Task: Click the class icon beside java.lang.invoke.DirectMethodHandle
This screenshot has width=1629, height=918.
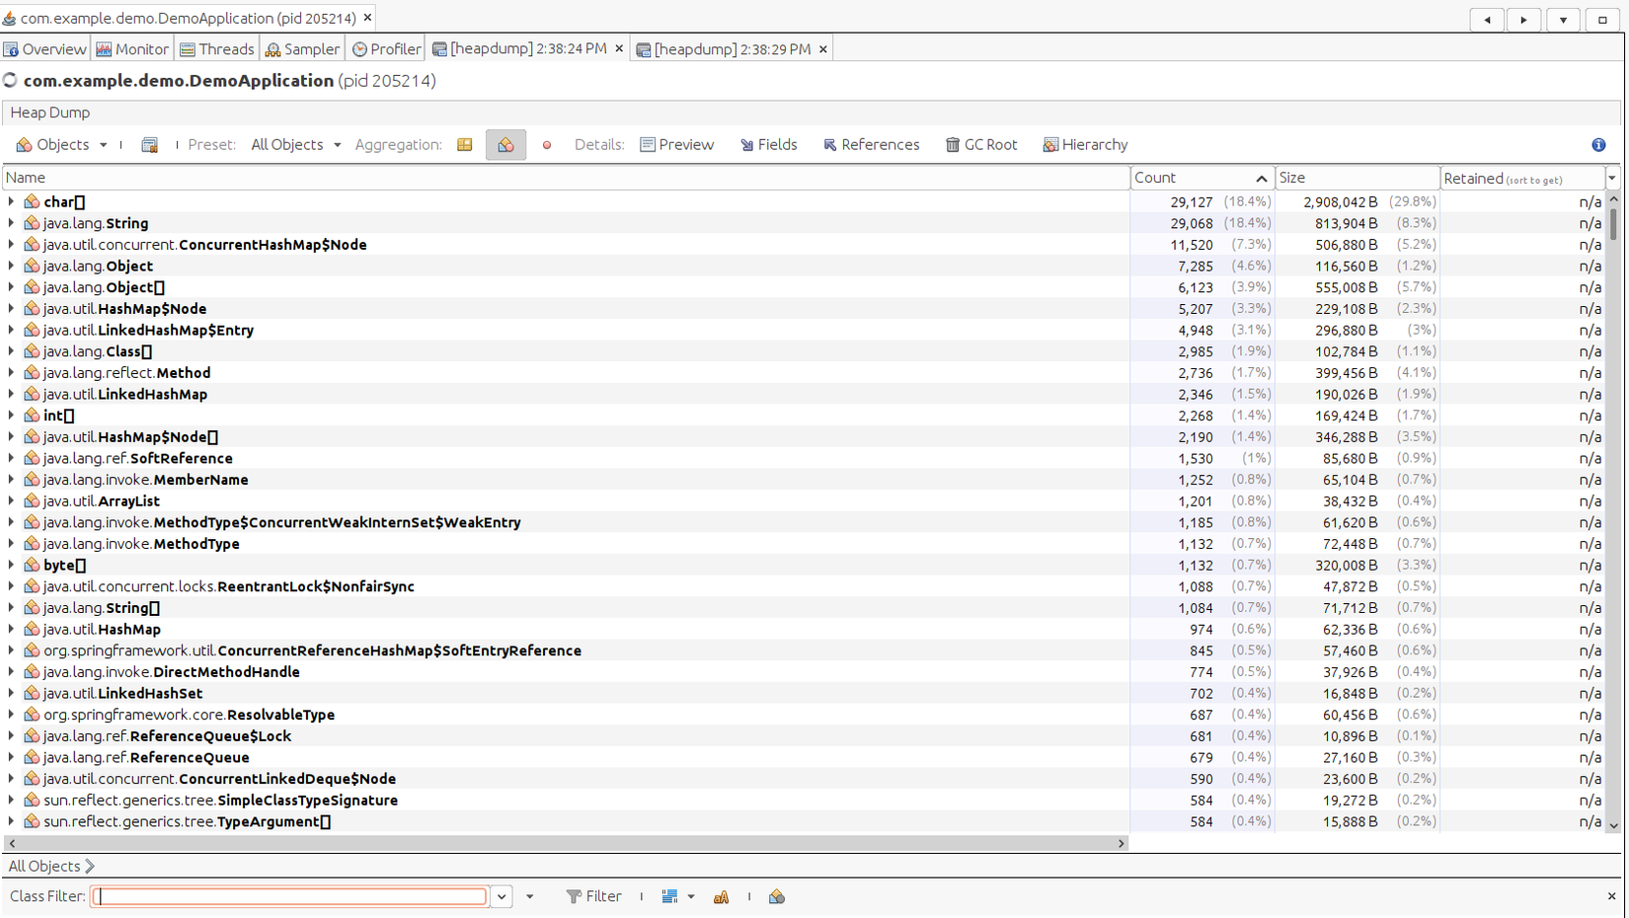Action: tap(32, 672)
